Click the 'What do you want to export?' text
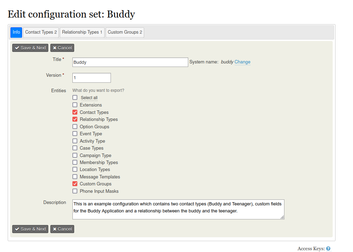The height and width of the screenshot is (252, 353). (98, 90)
